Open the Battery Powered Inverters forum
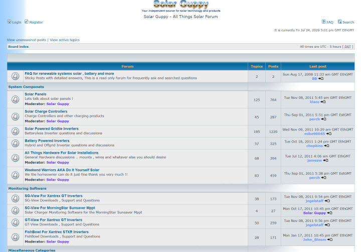Image resolution: width=361 pixels, height=252 pixels. [x=47, y=141]
